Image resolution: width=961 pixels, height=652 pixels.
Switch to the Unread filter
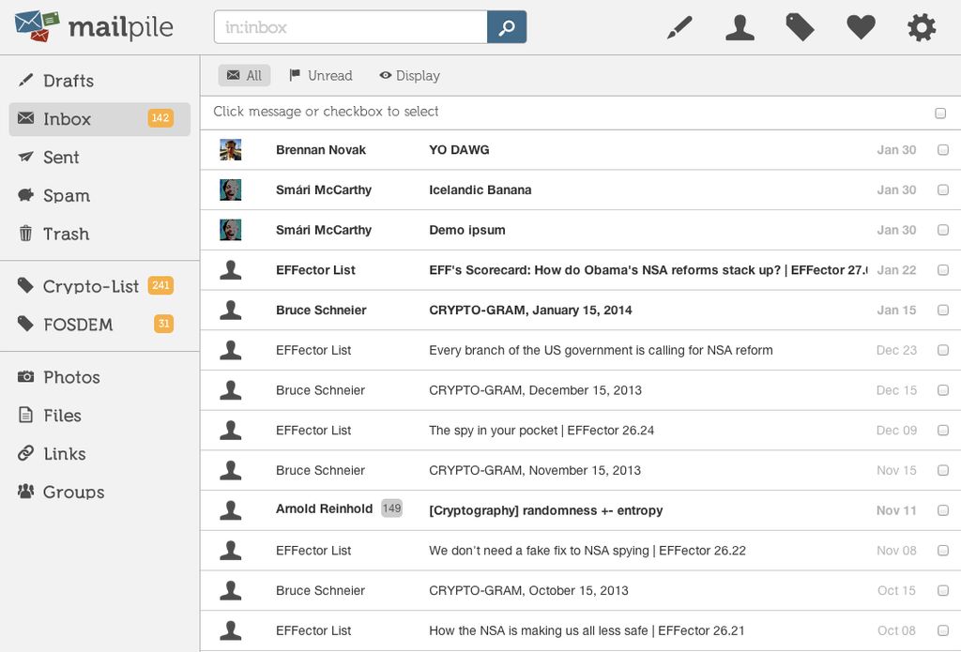[320, 75]
